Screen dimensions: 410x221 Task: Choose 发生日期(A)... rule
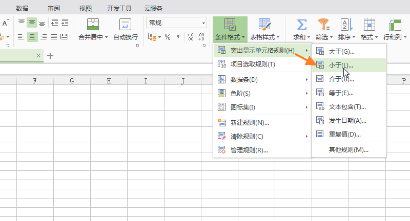(x=349, y=121)
